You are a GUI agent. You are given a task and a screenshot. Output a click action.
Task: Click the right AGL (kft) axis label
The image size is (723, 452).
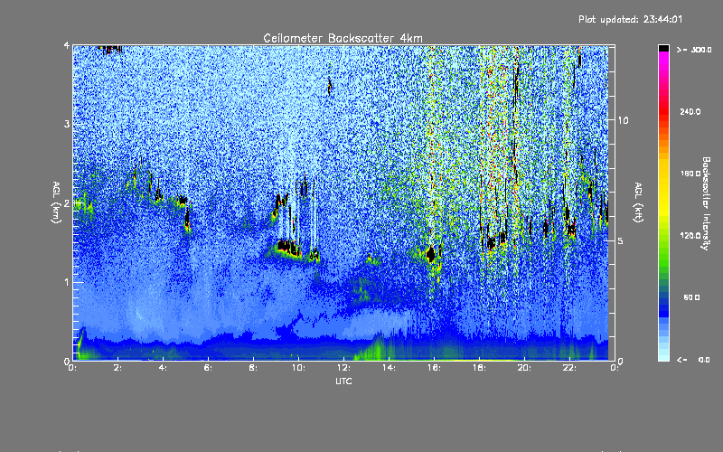point(638,202)
